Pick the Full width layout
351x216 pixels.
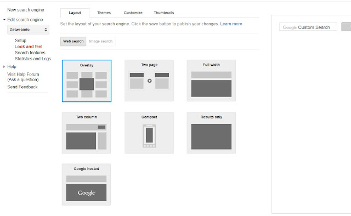211,81
